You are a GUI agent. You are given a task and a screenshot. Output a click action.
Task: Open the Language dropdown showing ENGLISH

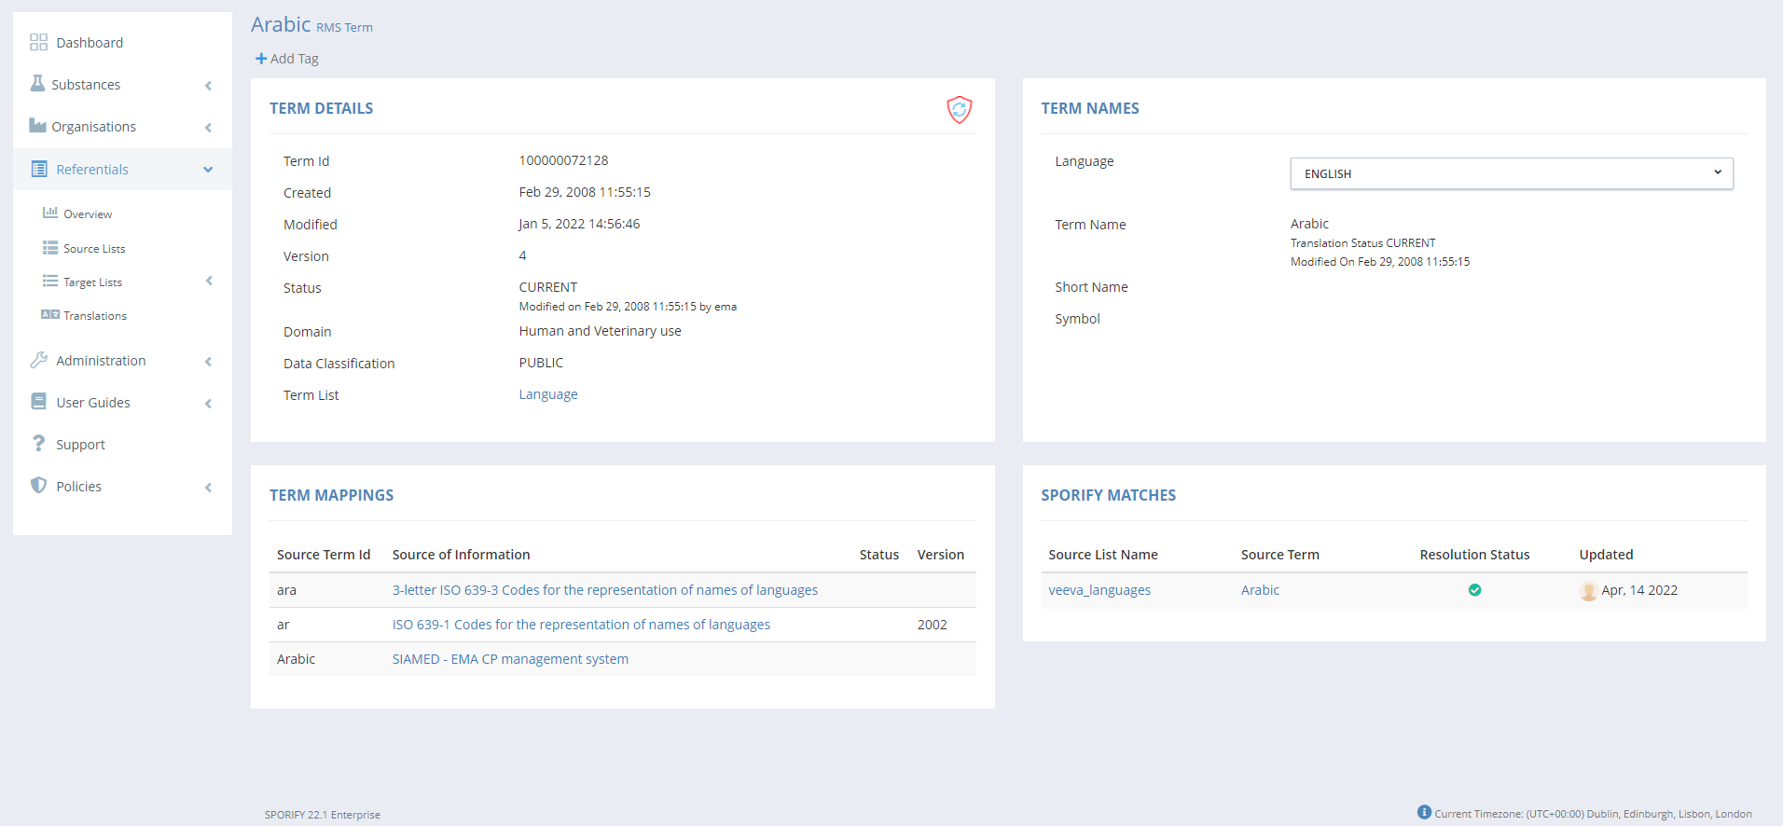[x=1511, y=173]
